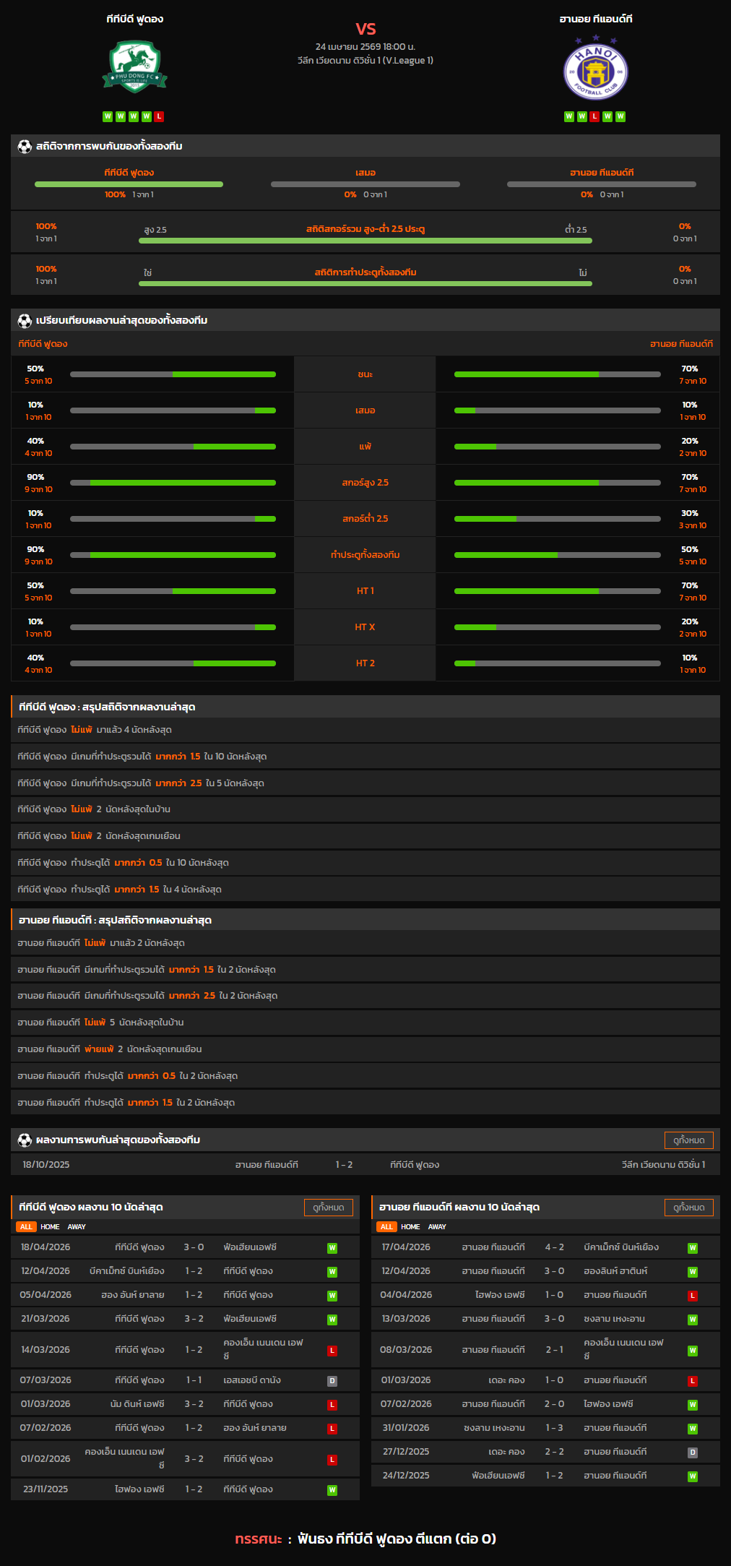731x1566 pixels.
Task: Click the Hanoi Football Club crest
Action: click(595, 69)
